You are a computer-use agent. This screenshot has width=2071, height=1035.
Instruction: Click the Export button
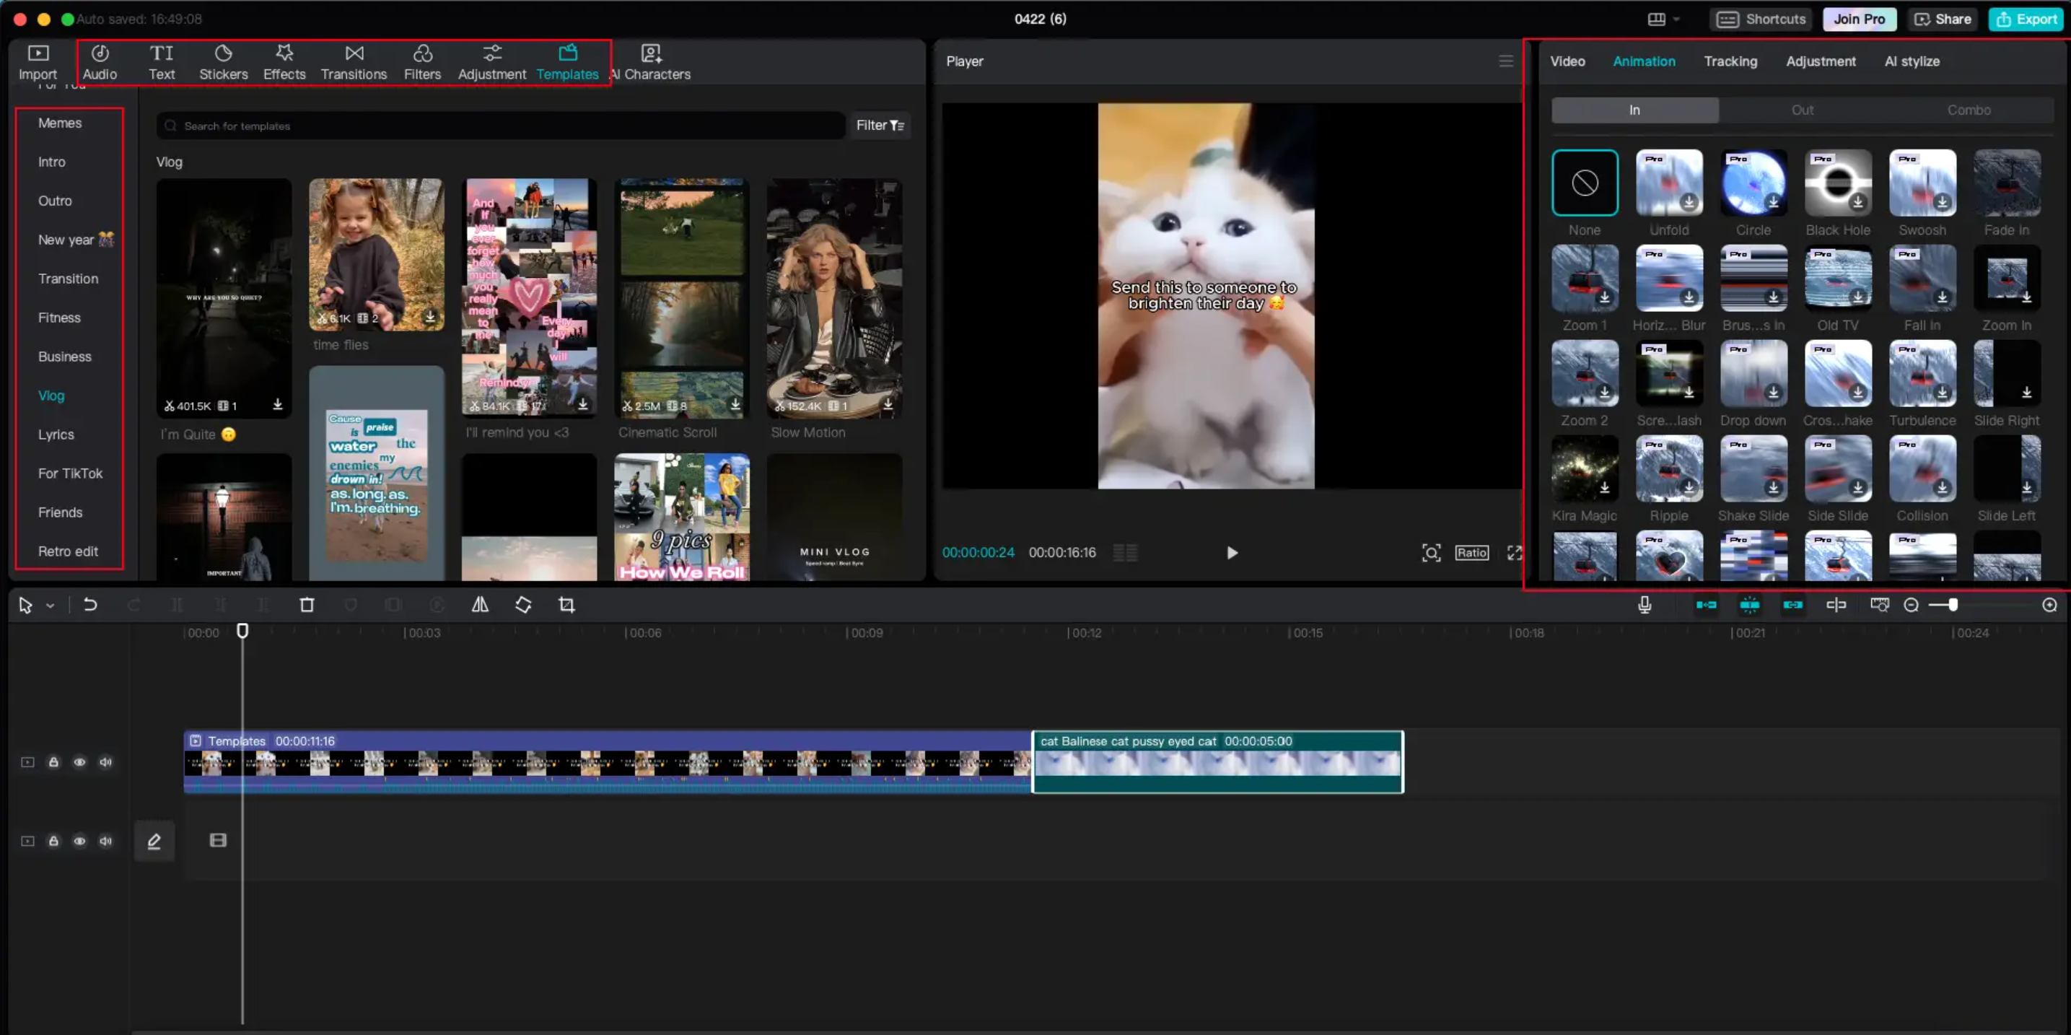pos(2026,19)
